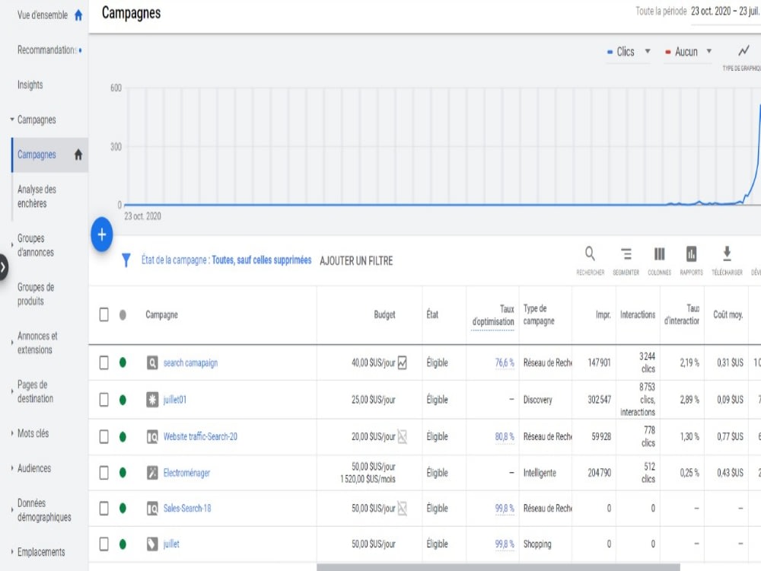761x571 pixels.
Task: Expand Audiences in sidebar
Action: [12, 468]
